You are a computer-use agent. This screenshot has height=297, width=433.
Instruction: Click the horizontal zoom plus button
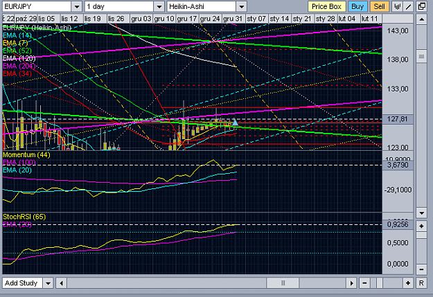(408, 283)
